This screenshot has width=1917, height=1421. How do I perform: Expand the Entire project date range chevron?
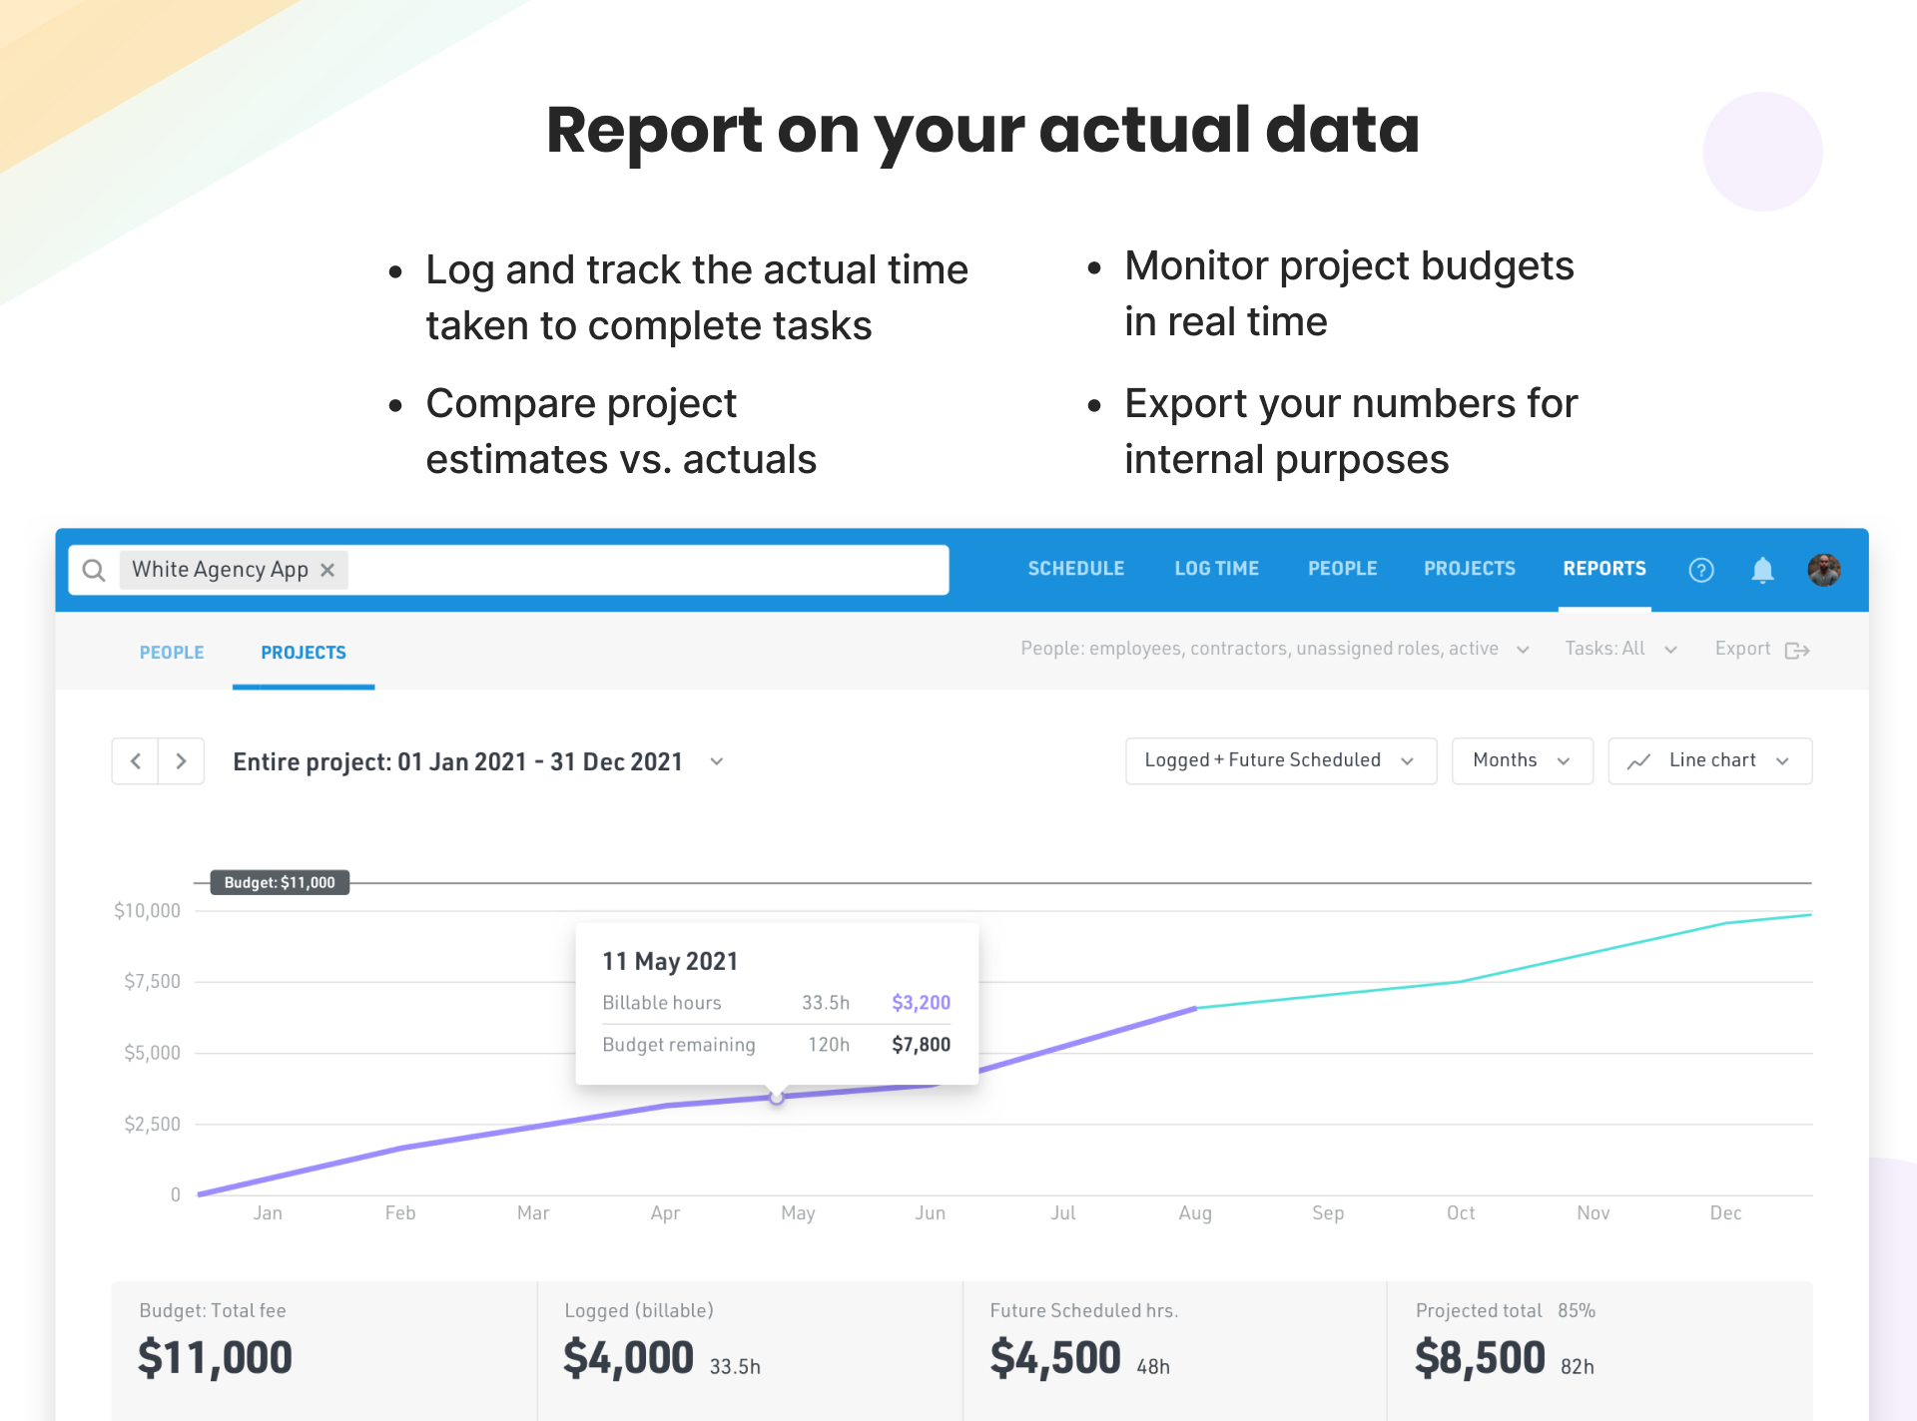tap(716, 761)
